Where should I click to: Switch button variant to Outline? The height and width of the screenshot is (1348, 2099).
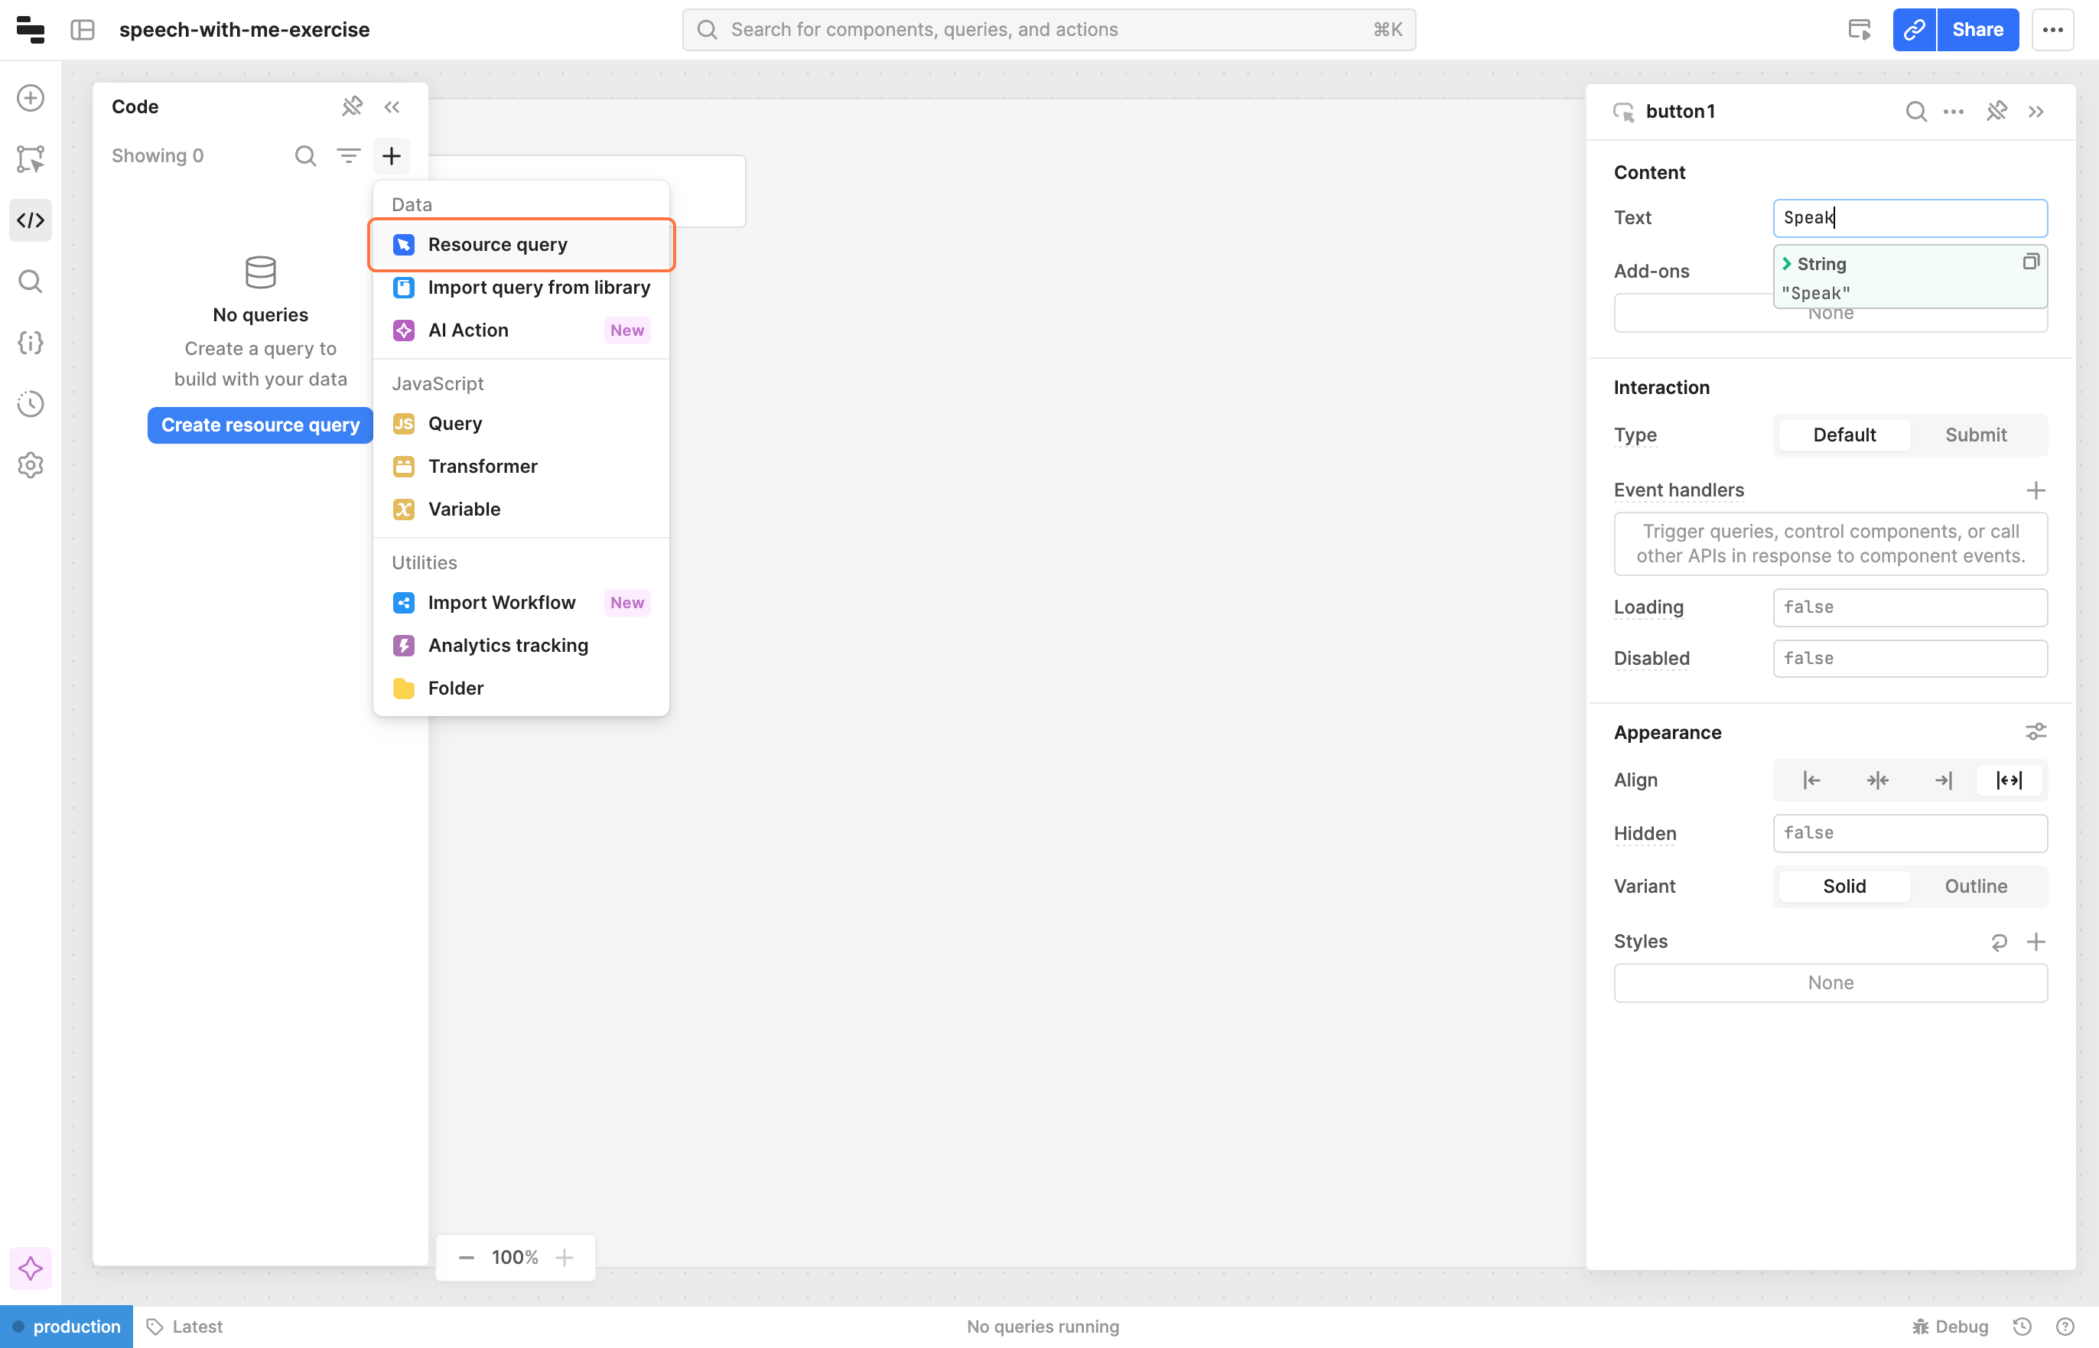tap(1975, 886)
